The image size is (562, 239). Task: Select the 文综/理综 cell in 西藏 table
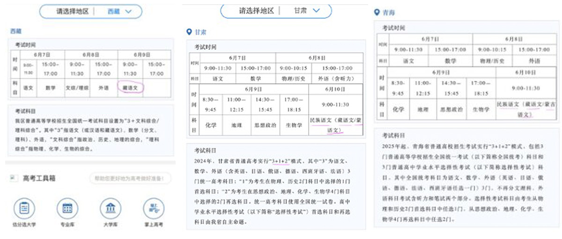point(76,87)
